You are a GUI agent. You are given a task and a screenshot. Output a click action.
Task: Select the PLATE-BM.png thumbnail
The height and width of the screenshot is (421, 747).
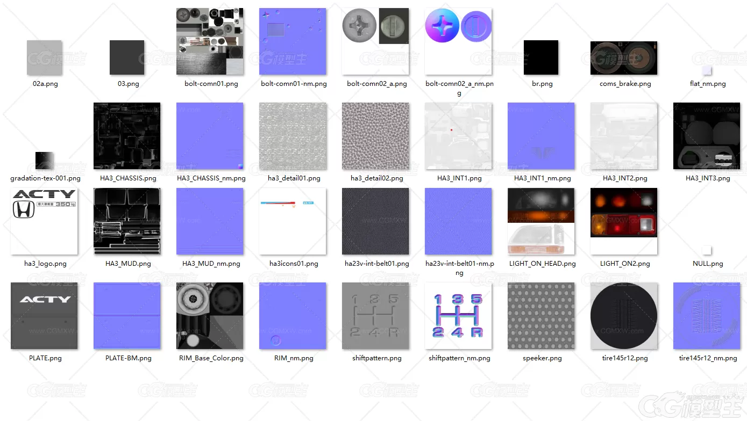click(x=127, y=316)
